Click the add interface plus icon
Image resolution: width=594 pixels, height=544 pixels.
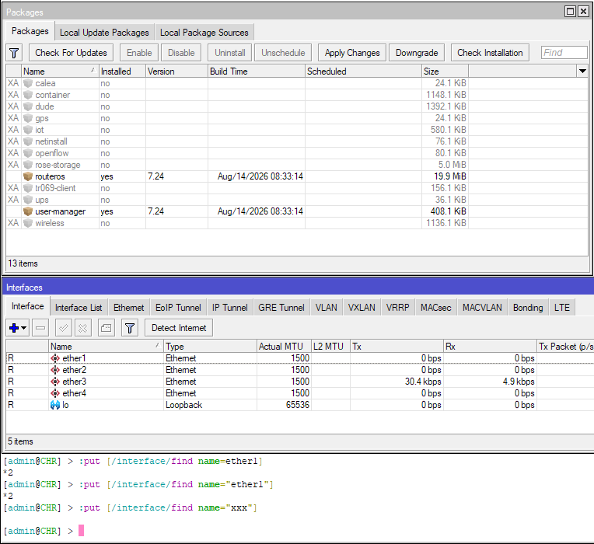click(14, 328)
